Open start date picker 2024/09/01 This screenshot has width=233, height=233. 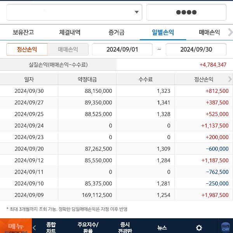click(122, 49)
